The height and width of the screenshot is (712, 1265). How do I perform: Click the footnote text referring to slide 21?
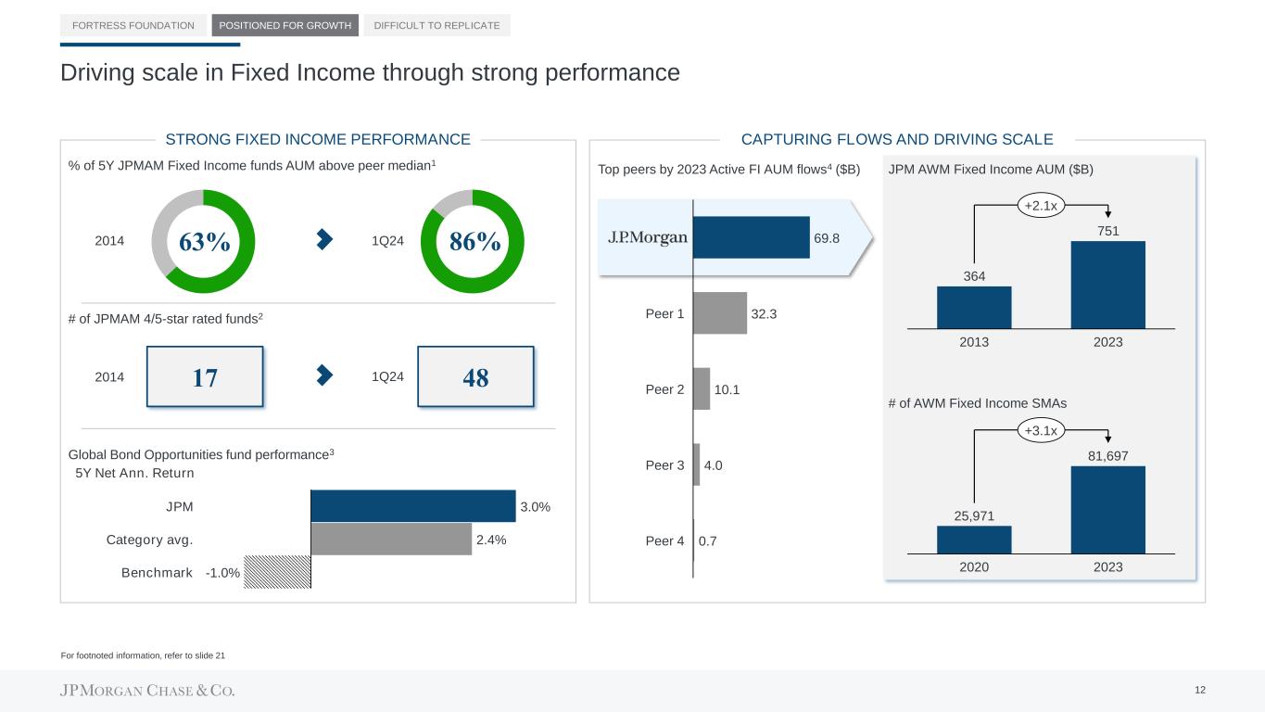pos(143,656)
